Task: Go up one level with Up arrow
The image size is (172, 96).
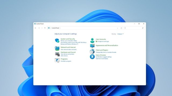Action: tap(45, 28)
